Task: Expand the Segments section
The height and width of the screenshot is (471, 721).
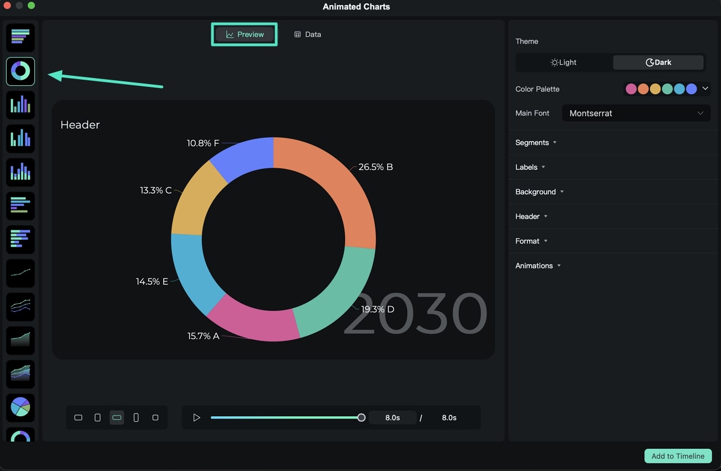Action: (x=535, y=142)
